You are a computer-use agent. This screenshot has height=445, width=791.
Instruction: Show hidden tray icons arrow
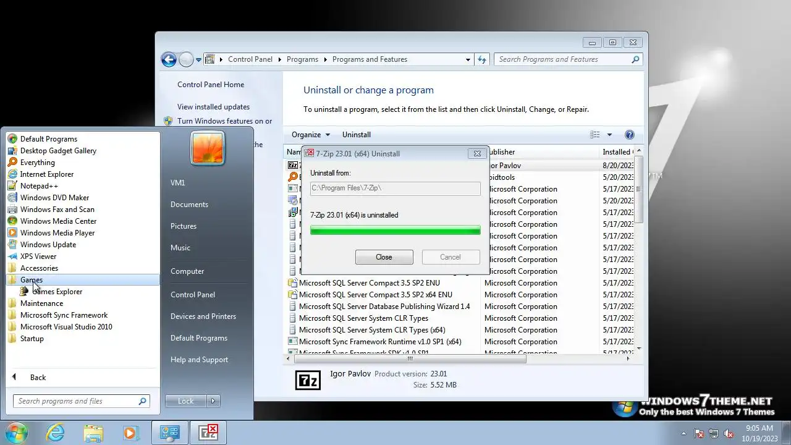click(x=683, y=433)
